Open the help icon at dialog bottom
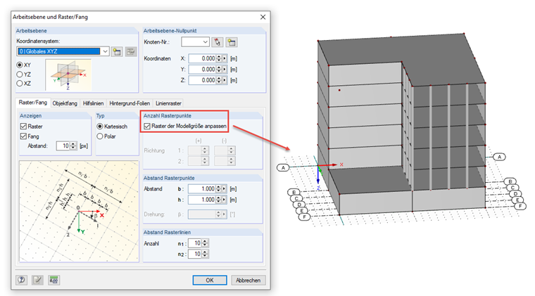535x296 pixels. tap(22, 280)
